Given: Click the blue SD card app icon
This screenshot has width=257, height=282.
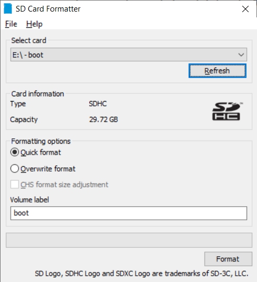Looking at the screenshot, I should click(x=8, y=8).
